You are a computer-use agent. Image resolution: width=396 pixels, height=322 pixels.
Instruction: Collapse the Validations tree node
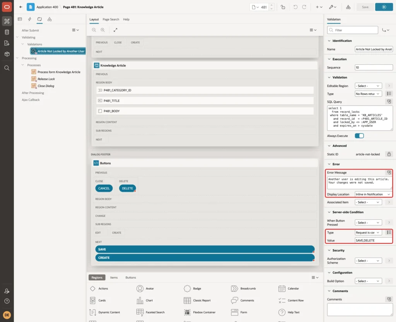pyautogui.click(x=23, y=44)
